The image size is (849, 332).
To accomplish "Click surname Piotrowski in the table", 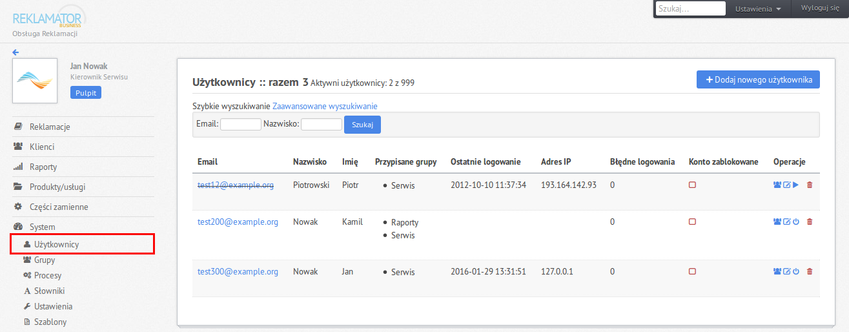I will pos(312,185).
